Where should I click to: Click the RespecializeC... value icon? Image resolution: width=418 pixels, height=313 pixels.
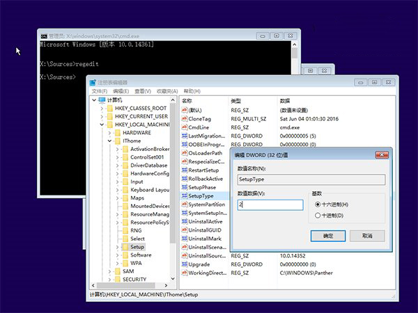[184, 161]
